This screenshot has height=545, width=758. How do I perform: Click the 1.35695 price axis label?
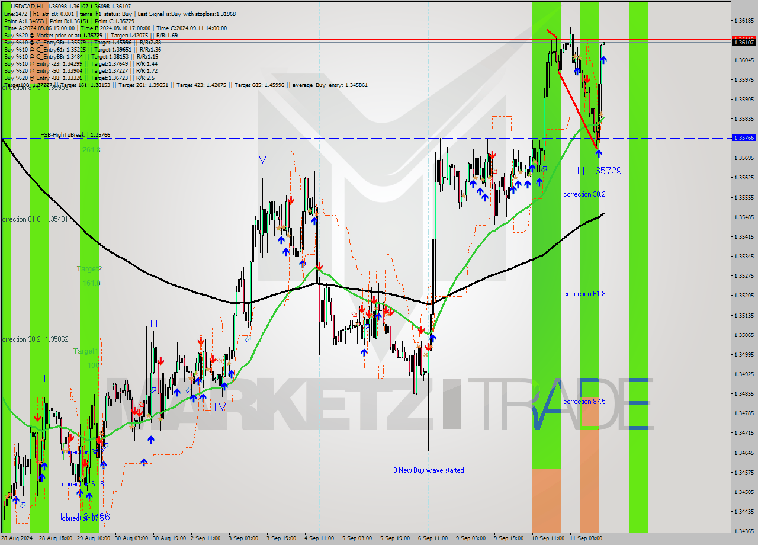(743, 158)
